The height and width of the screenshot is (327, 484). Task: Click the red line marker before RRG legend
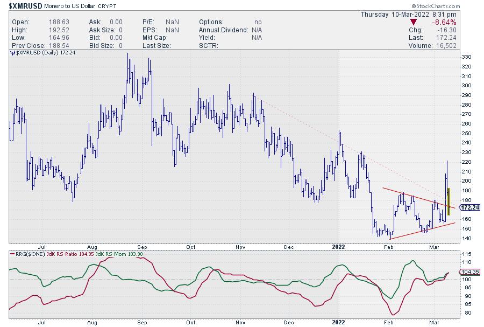13,254
